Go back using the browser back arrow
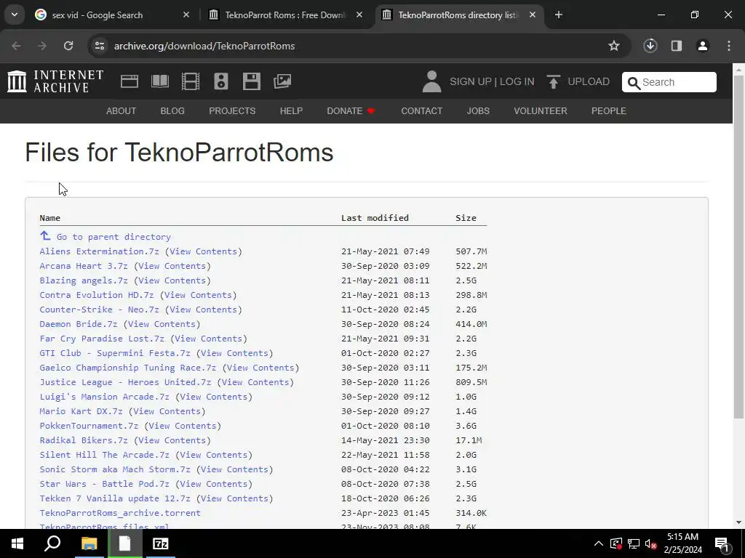 click(16, 46)
